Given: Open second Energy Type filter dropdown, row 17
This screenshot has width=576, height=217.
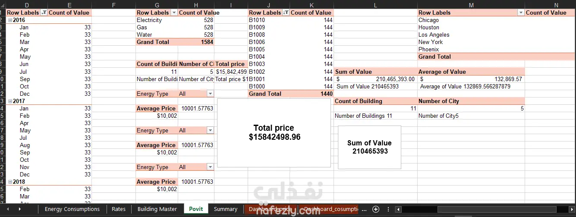Looking at the screenshot, I should [210, 130].
